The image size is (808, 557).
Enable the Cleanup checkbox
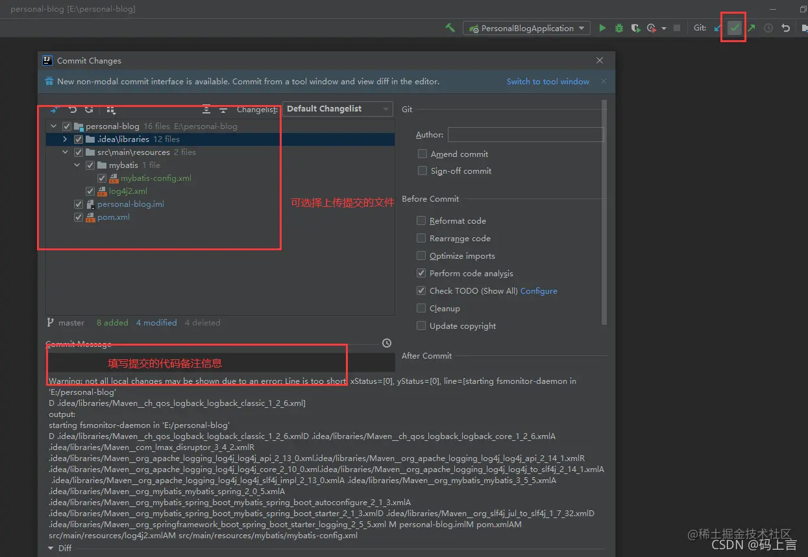click(421, 309)
